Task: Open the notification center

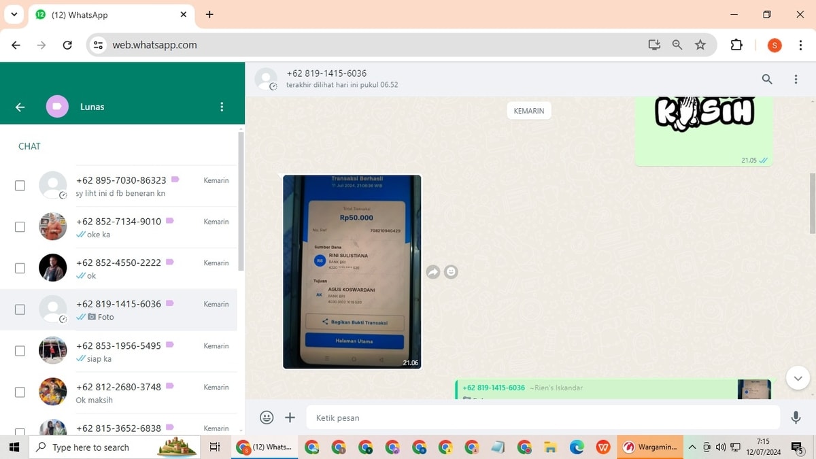Action: coord(798,447)
